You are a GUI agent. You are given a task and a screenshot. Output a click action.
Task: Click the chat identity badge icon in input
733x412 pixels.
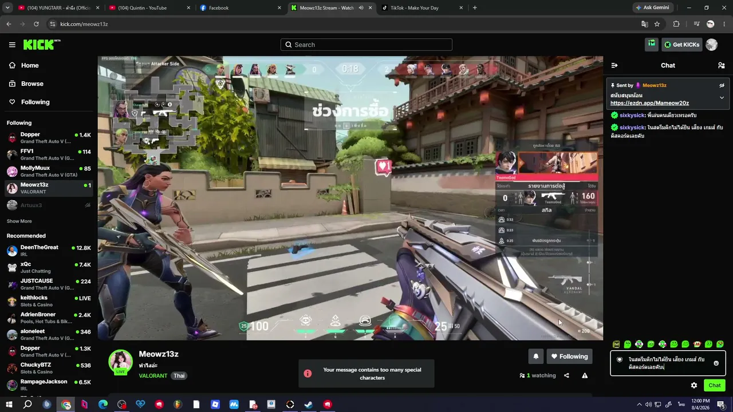pyautogui.click(x=620, y=360)
